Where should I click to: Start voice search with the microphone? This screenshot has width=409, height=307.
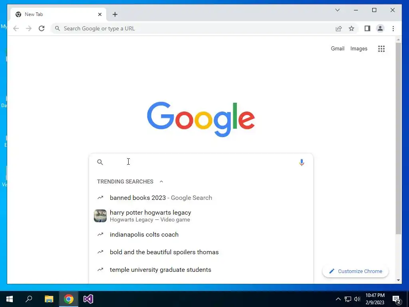coord(302,162)
